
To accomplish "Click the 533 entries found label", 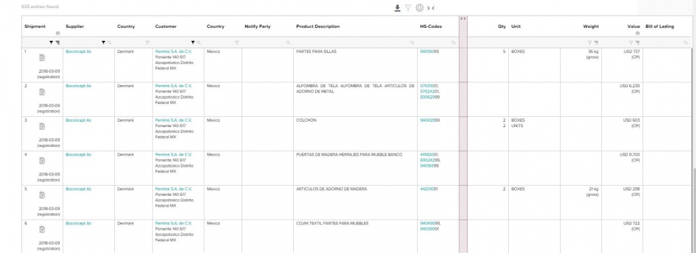I will click(x=39, y=7).
